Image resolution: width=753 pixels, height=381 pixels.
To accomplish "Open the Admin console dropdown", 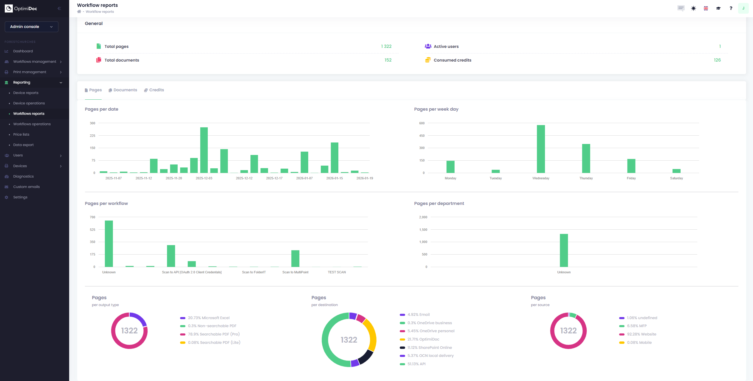I will (x=31, y=27).
